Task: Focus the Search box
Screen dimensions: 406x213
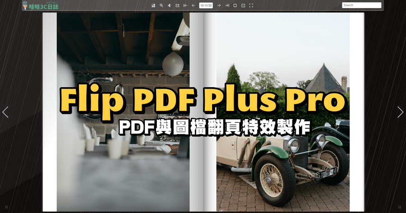Action: 361,5
